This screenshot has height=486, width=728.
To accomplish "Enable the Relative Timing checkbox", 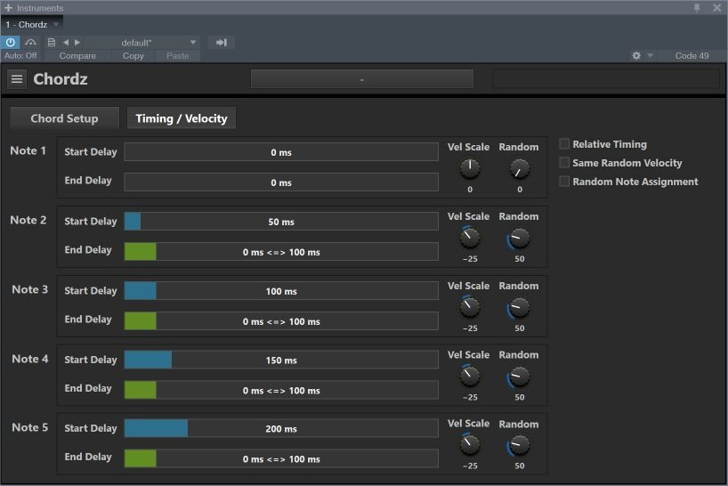I will [x=564, y=144].
